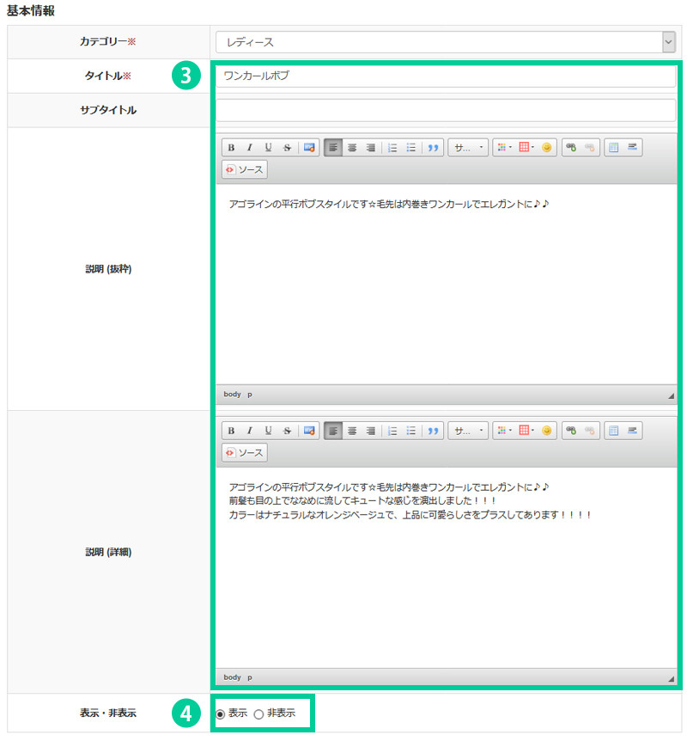The height and width of the screenshot is (741, 687).
Task: Open text color picker in the 説明 (抜粋) editor
Action: (504, 148)
